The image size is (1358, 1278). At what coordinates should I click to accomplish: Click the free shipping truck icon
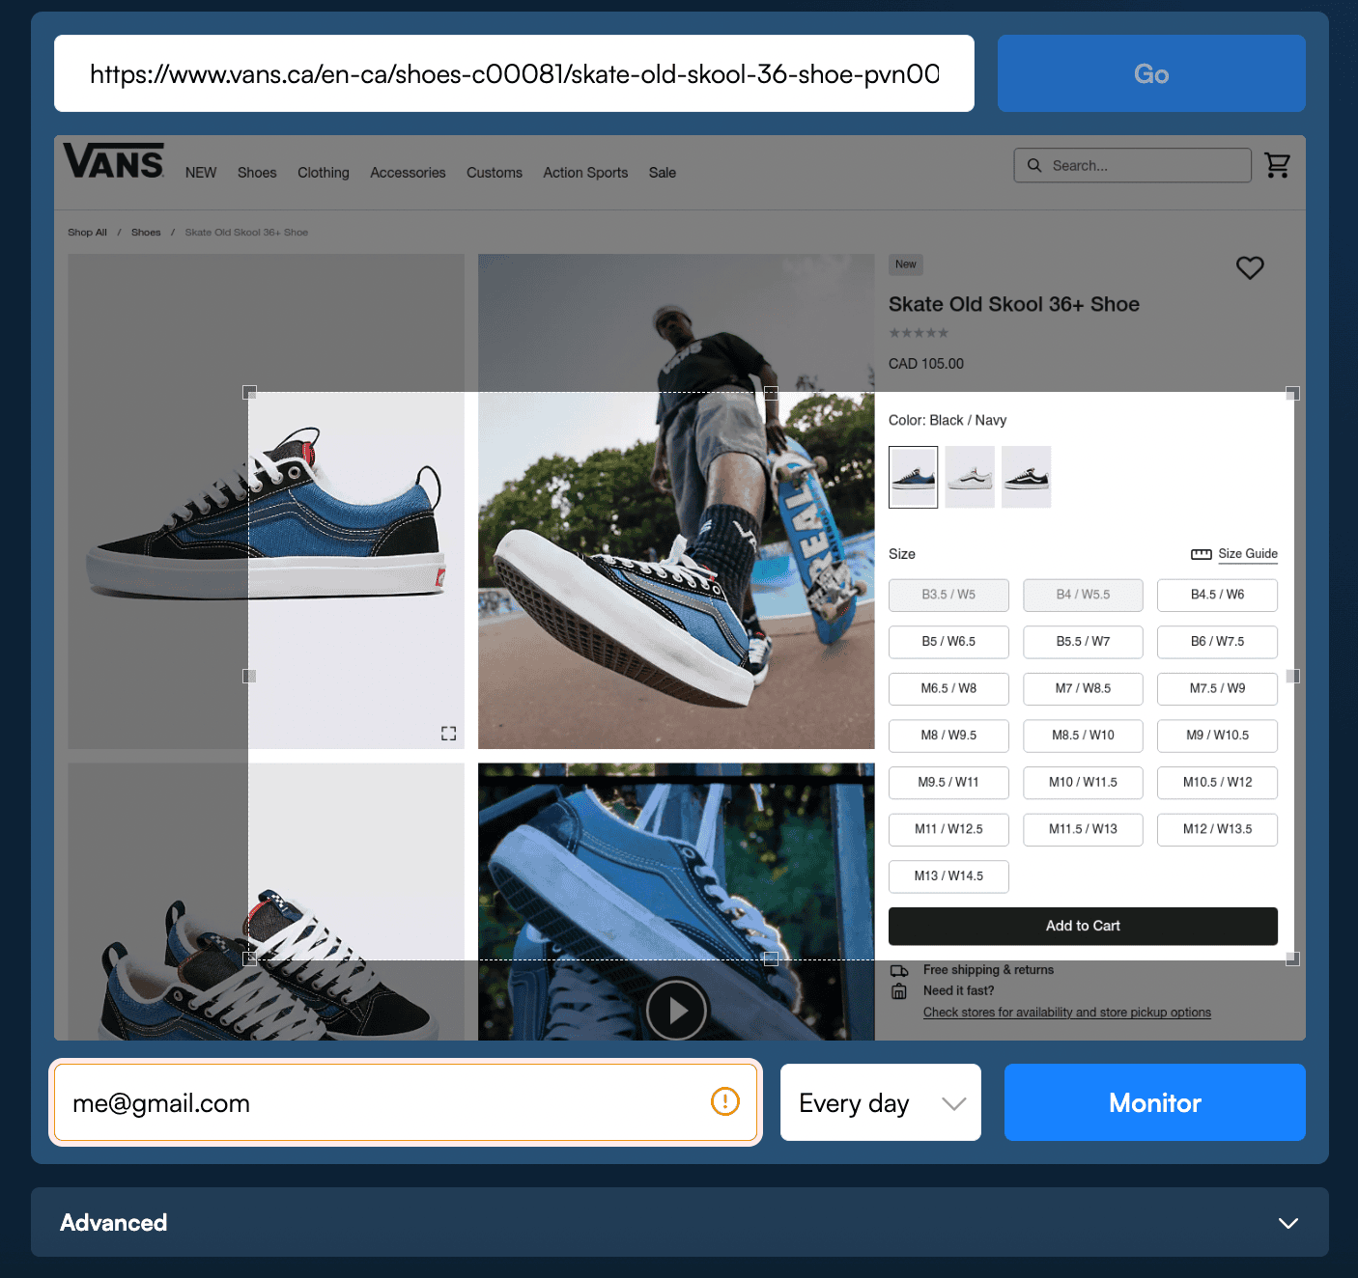click(899, 970)
